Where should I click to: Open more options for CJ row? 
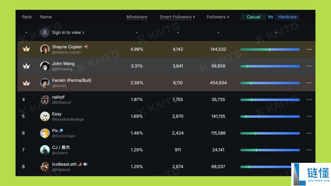coord(309,150)
